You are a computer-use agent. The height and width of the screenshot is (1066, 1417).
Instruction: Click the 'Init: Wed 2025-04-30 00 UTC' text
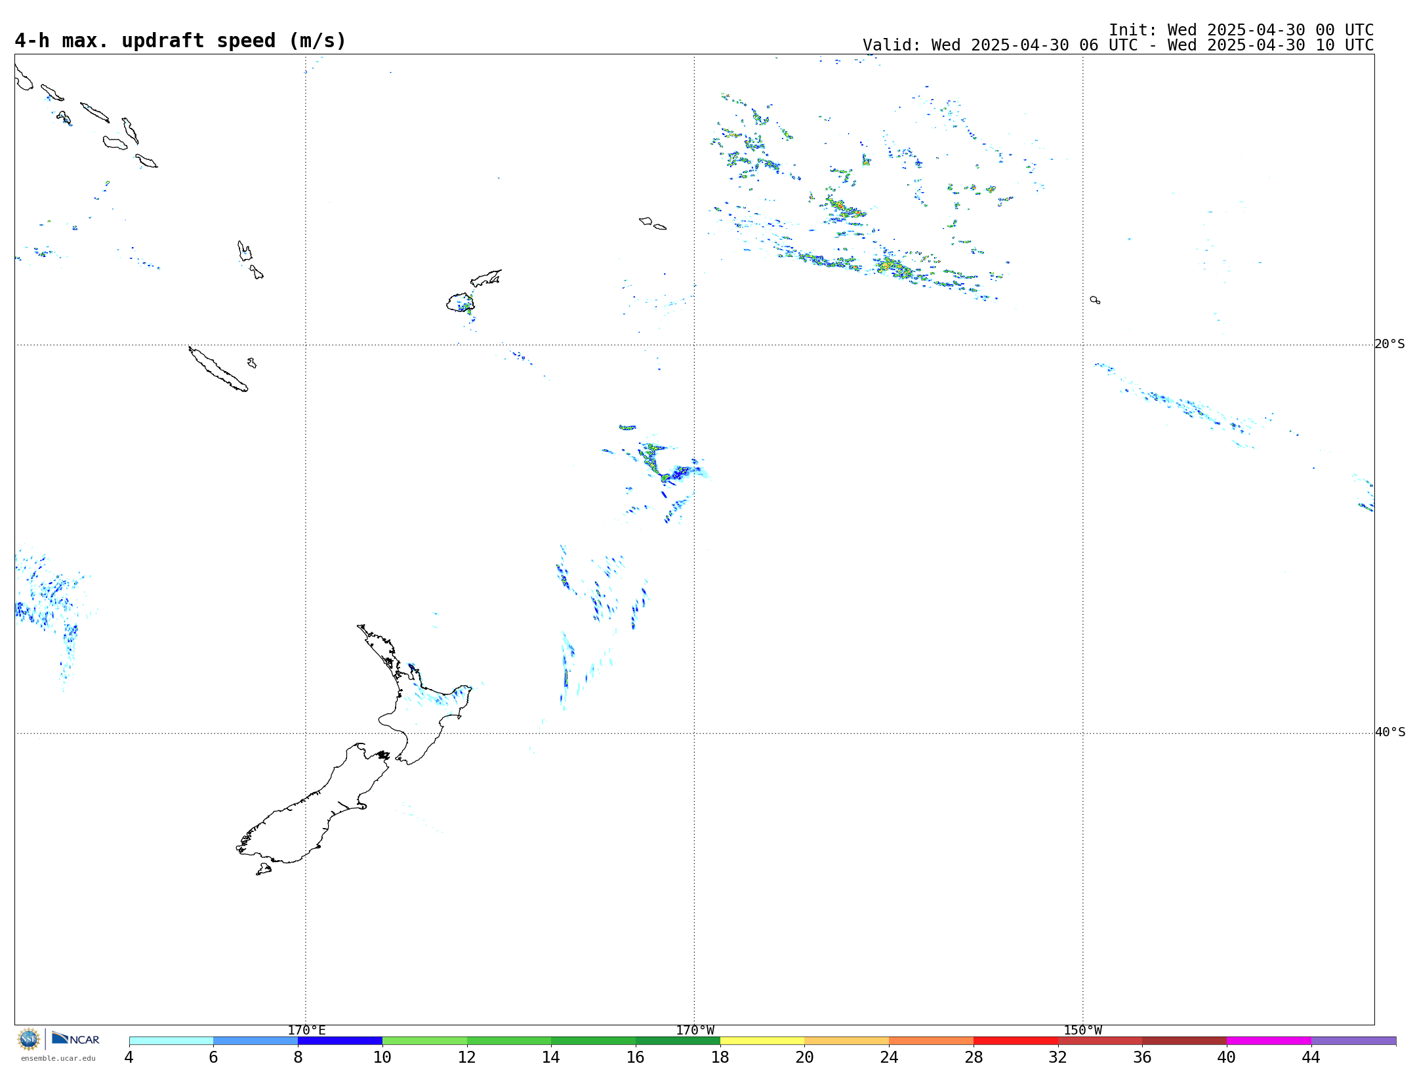pos(1241,30)
